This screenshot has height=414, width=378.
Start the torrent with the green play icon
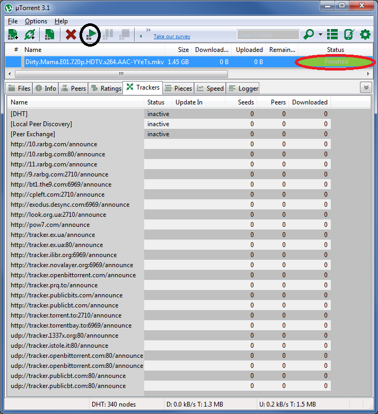[91, 34]
